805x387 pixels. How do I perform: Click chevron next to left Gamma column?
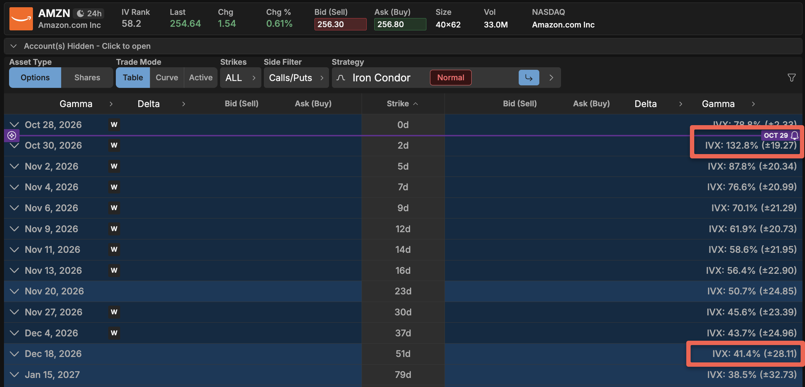111,104
